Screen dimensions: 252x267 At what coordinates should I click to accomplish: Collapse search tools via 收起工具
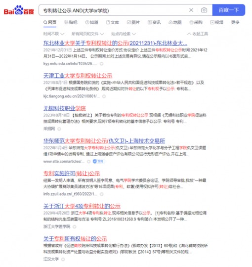click(x=197, y=34)
